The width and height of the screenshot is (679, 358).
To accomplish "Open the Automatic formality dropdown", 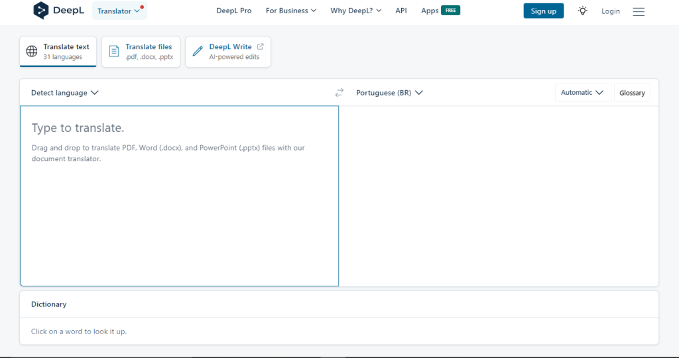I will click(583, 93).
